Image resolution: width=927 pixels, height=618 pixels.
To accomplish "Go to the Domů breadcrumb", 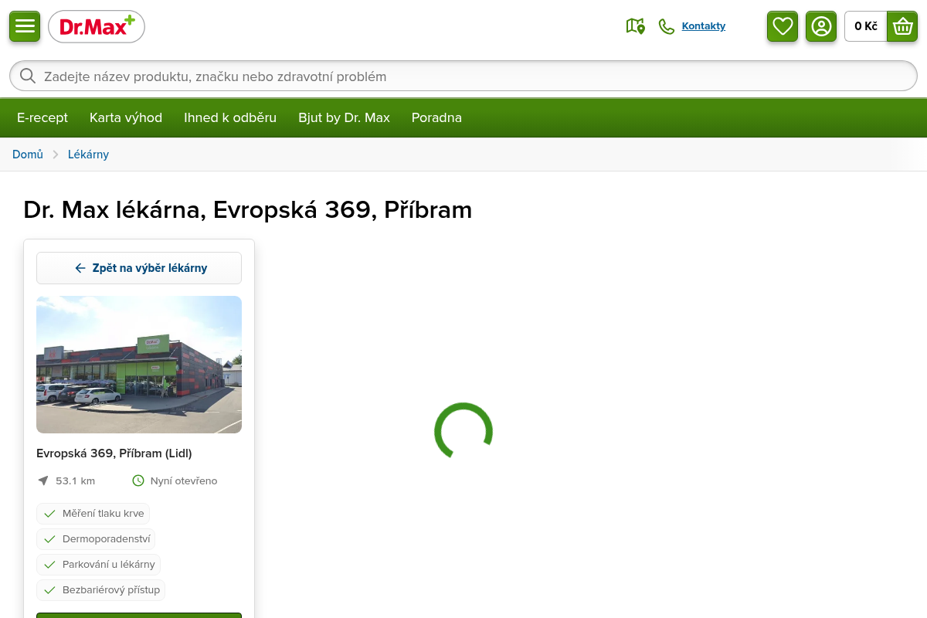I will pyautogui.click(x=28, y=154).
